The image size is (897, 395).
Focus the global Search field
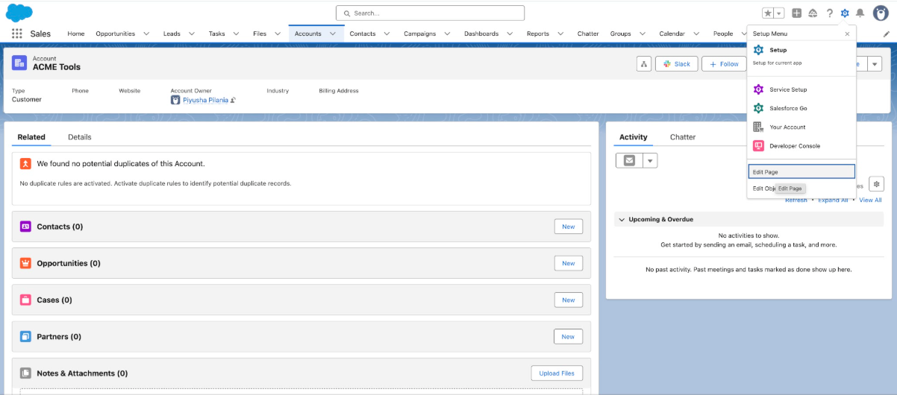[x=430, y=13]
